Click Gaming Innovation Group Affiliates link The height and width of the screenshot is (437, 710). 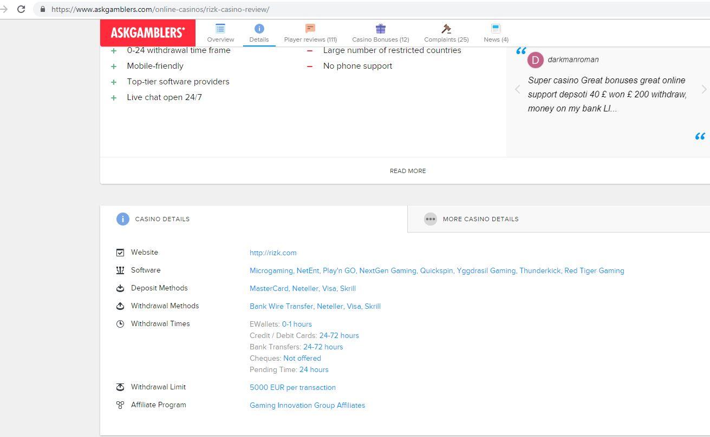click(307, 405)
